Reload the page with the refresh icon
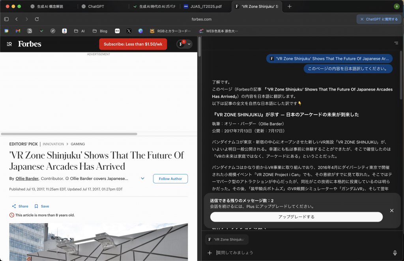Viewport: 404px width, 261px height. coord(37,19)
